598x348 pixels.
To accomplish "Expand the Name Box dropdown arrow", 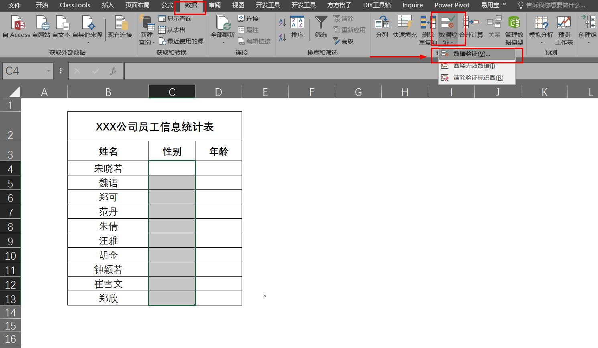I will coord(49,71).
